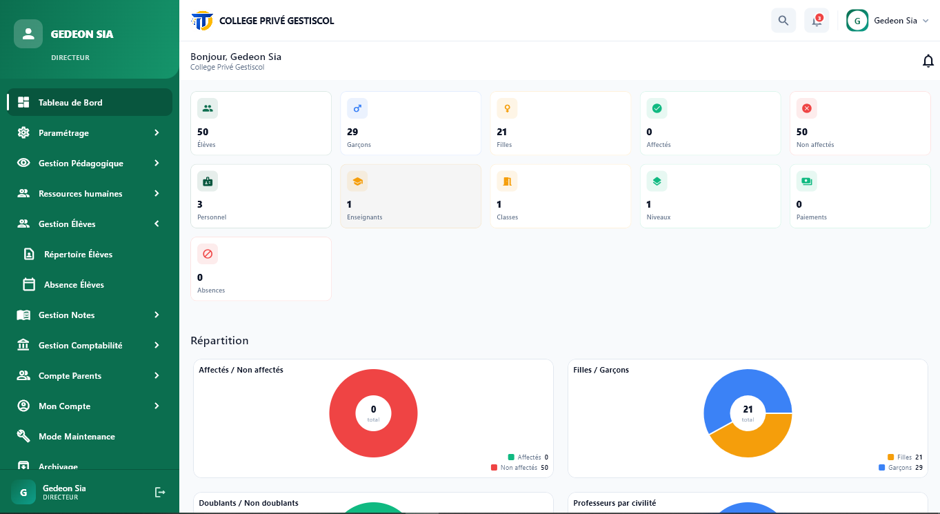The image size is (940, 514).
Task: Open the 50 Non affectés card
Action: coord(860,123)
